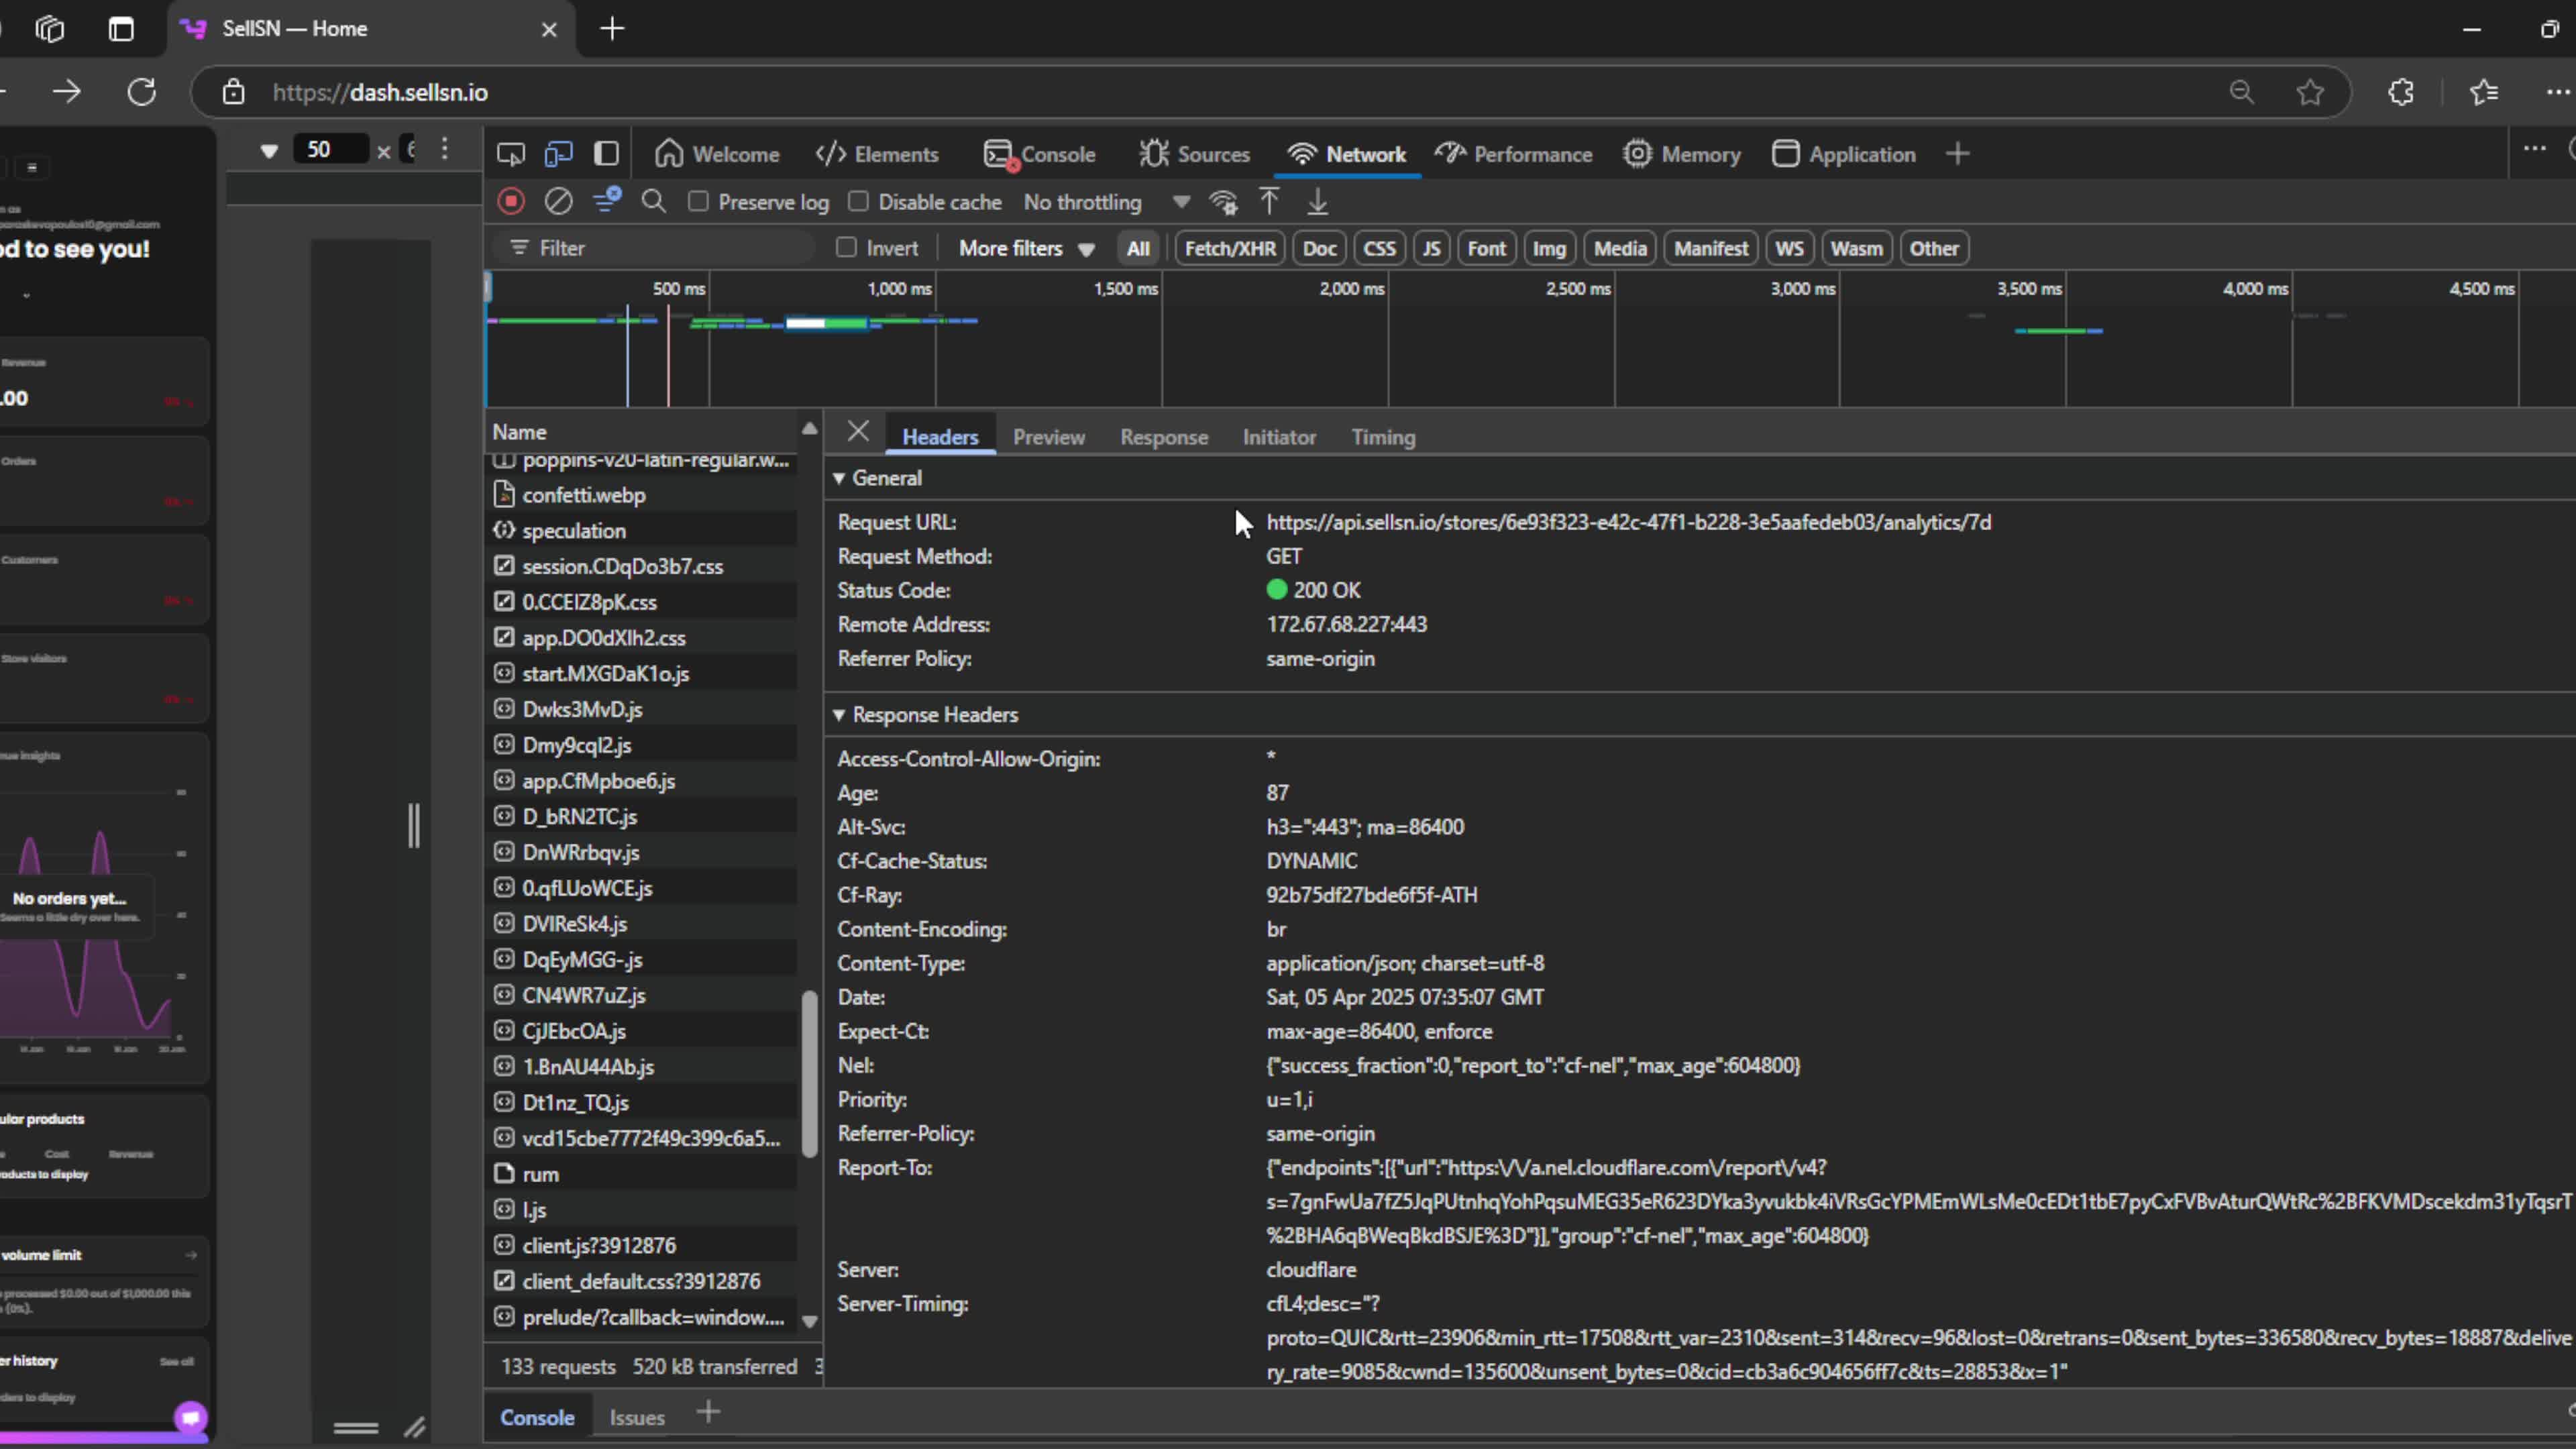This screenshot has height=1449, width=2576.
Task: Open network conditions wifi-gear icon
Action: pyautogui.click(x=1223, y=202)
